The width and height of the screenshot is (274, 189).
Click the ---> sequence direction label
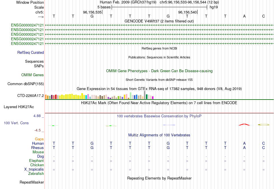(41, 17)
